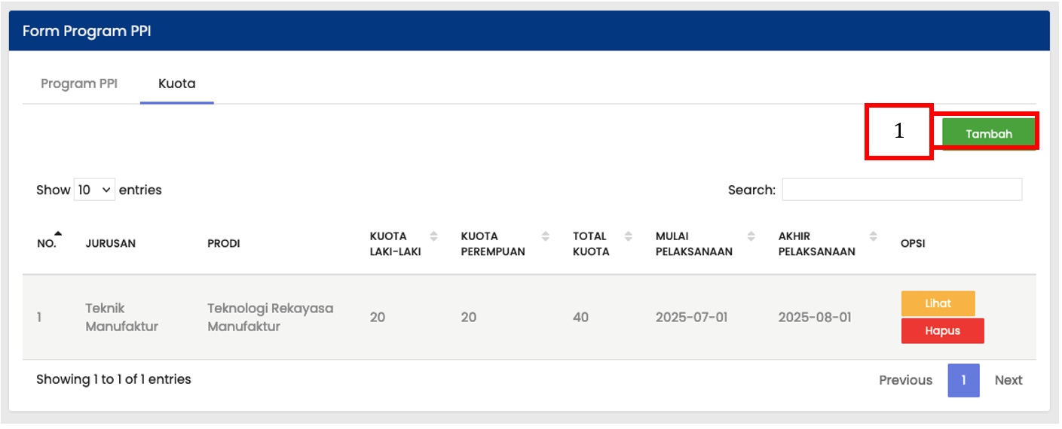1062x429 pixels.
Task: Select page 1 in pagination
Action: (963, 380)
